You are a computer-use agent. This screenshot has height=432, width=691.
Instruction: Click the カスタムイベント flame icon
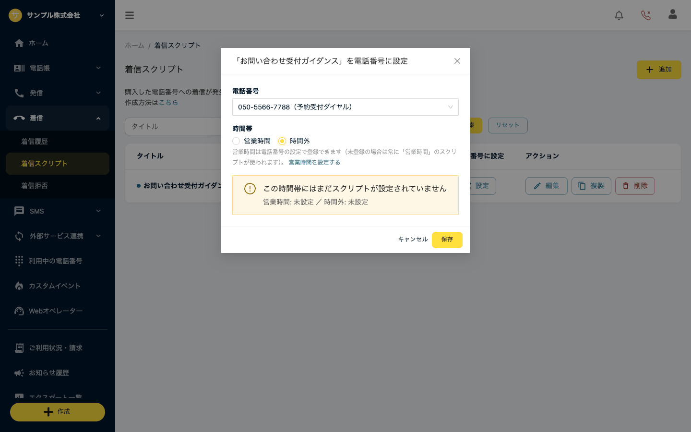click(19, 286)
